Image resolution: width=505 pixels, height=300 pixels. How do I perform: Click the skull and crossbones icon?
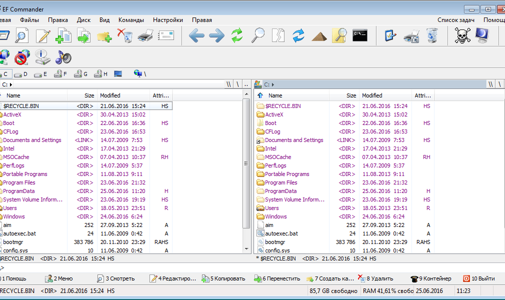tap(462, 35)
